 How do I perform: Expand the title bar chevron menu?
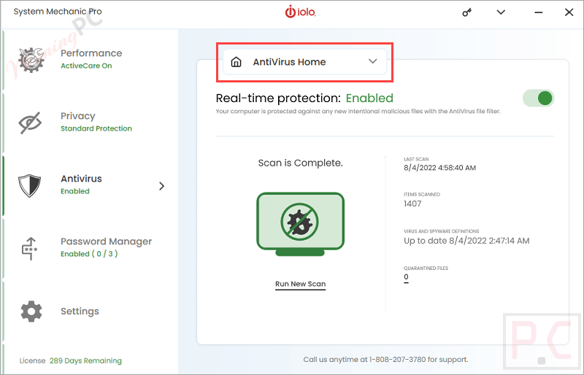pyautogui.click(x=501, y=12)
